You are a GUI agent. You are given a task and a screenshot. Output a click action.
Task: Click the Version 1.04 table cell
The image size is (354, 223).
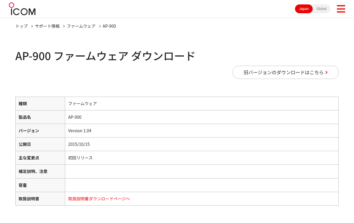[x=202, y=131]
